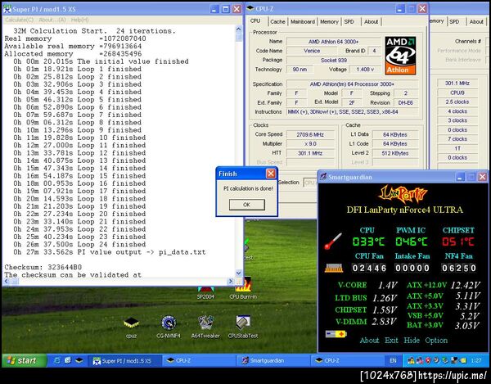Close the Finish dialog
Viewport: 491px width, 384px height.
coord(271,174)
